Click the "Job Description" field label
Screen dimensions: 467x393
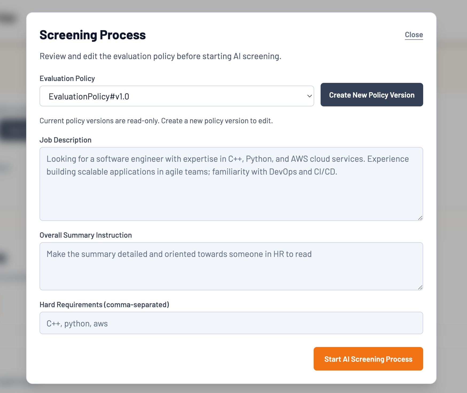(65, 140)
